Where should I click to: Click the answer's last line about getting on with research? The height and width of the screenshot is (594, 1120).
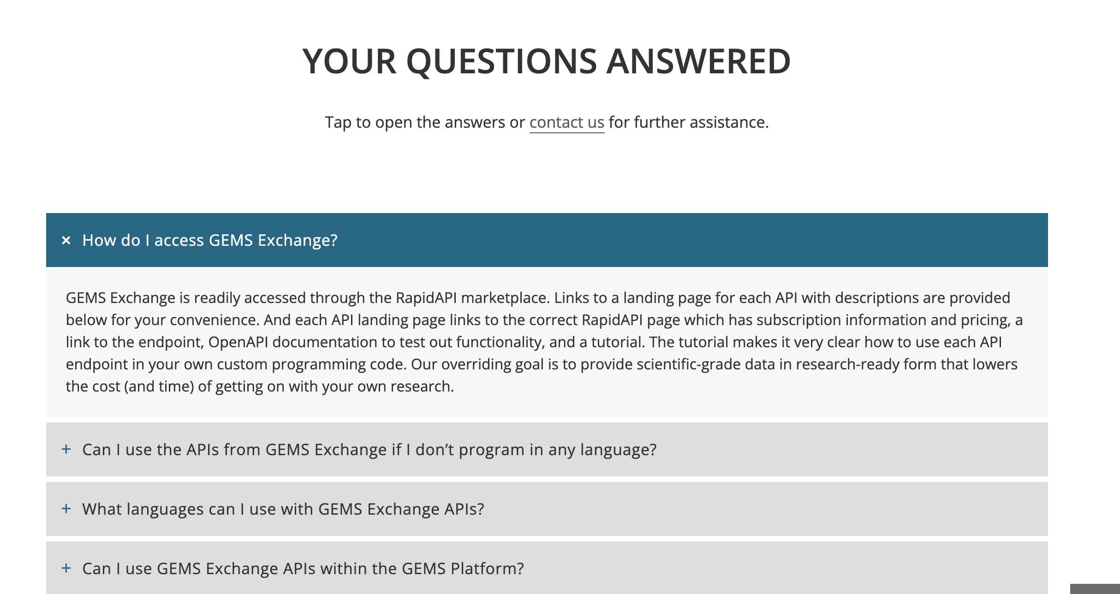coord(260,386)
